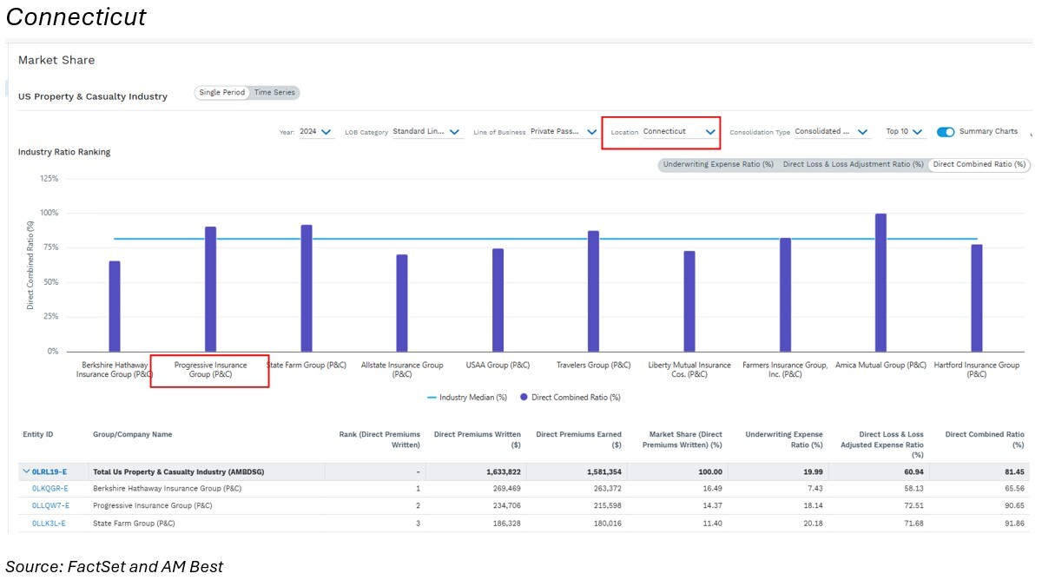
Task: Collapse the 0LRL19-E row chevron
Action: tap(25, 472)
